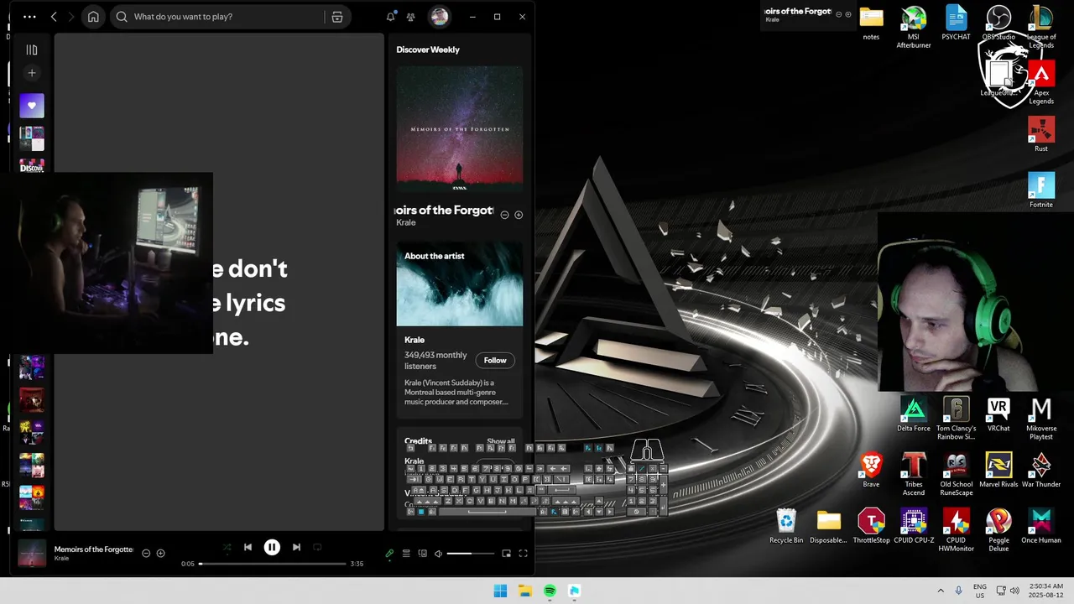Collapse Your Library sidebar

point(32,50)
